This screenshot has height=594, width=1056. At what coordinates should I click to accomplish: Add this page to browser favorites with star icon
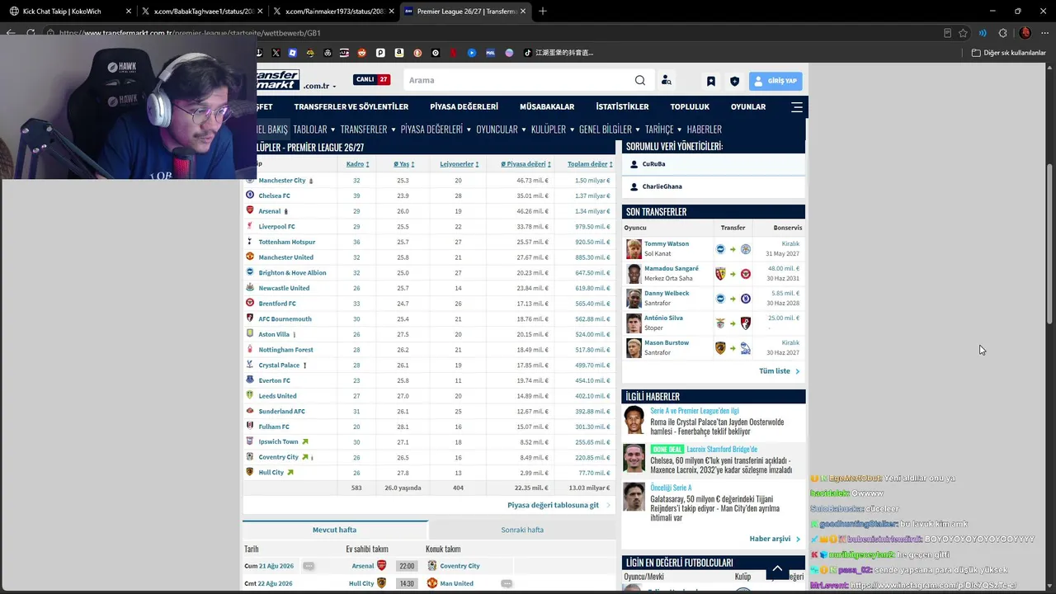(963, 33)
